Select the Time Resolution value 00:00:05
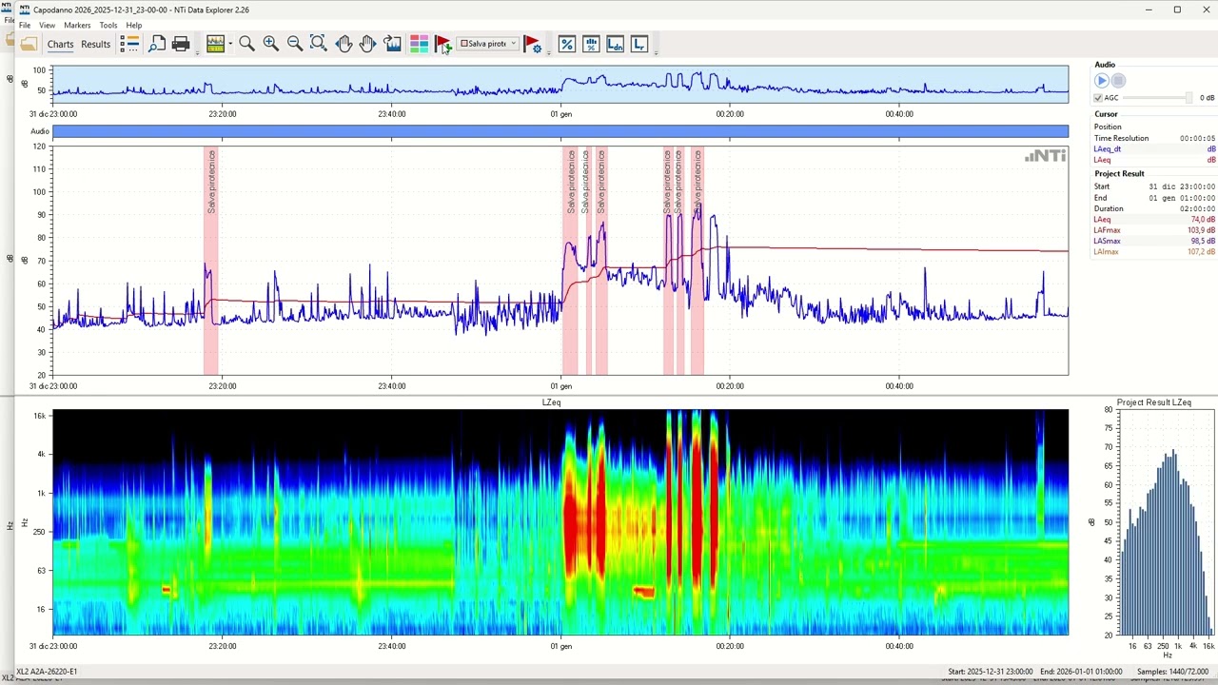Viewport: 1218px width, 685px height. 1197,138
